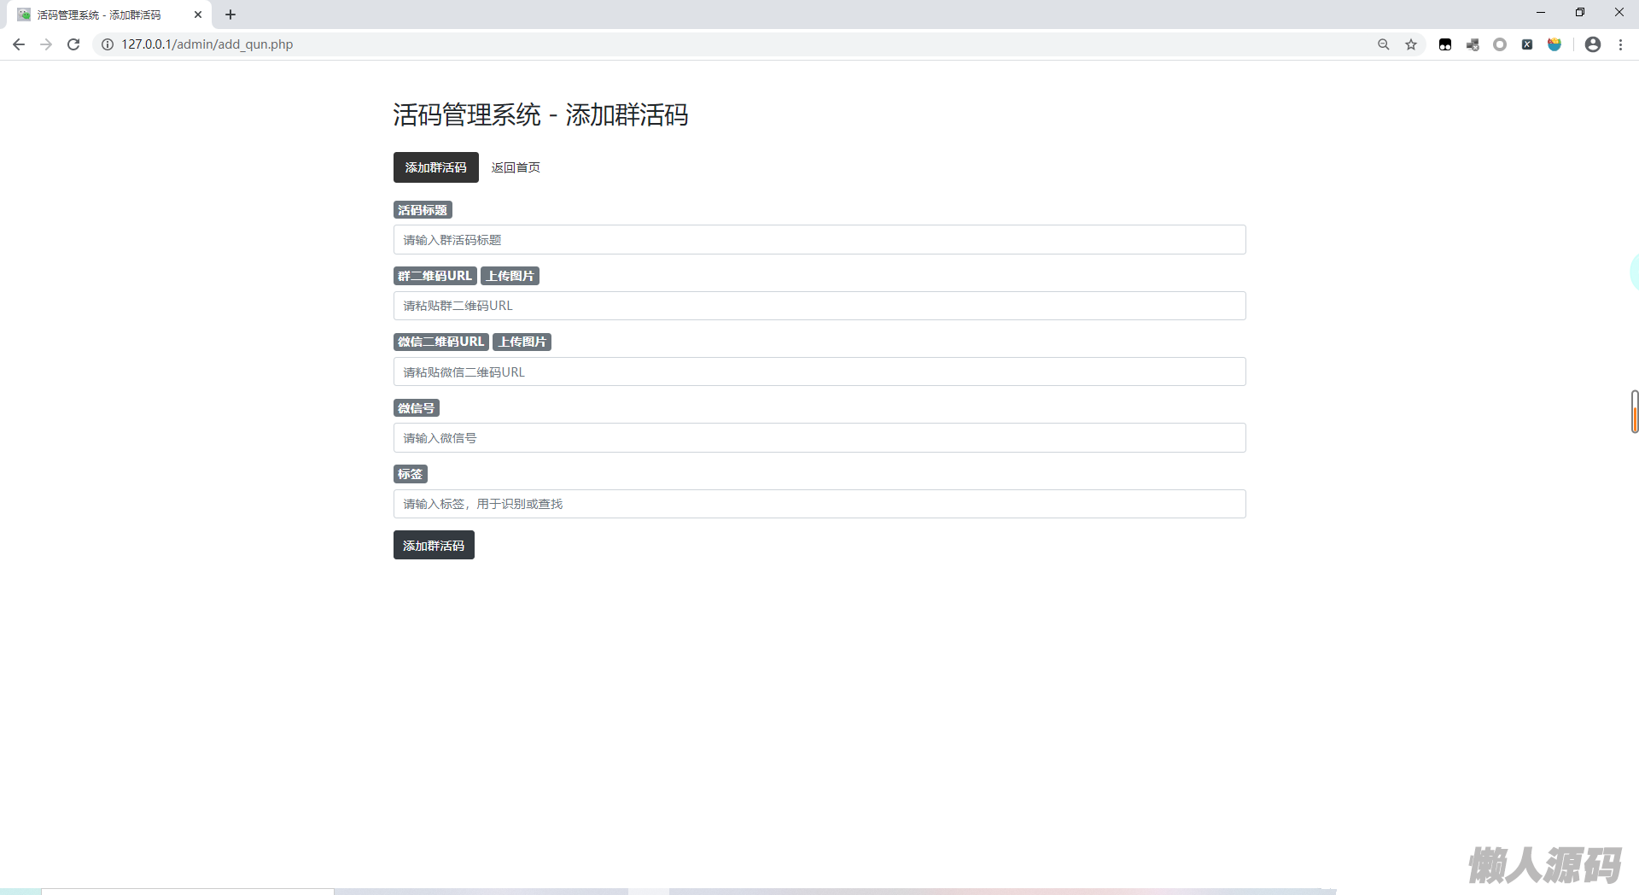Click the orange page scrollbar handle
The height and width of the screenshot is (895, 1639).
1635,412
